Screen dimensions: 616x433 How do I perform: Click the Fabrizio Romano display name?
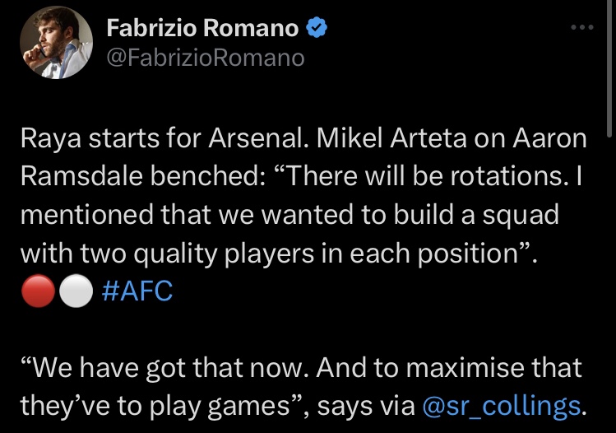click(x=202, y=28)
